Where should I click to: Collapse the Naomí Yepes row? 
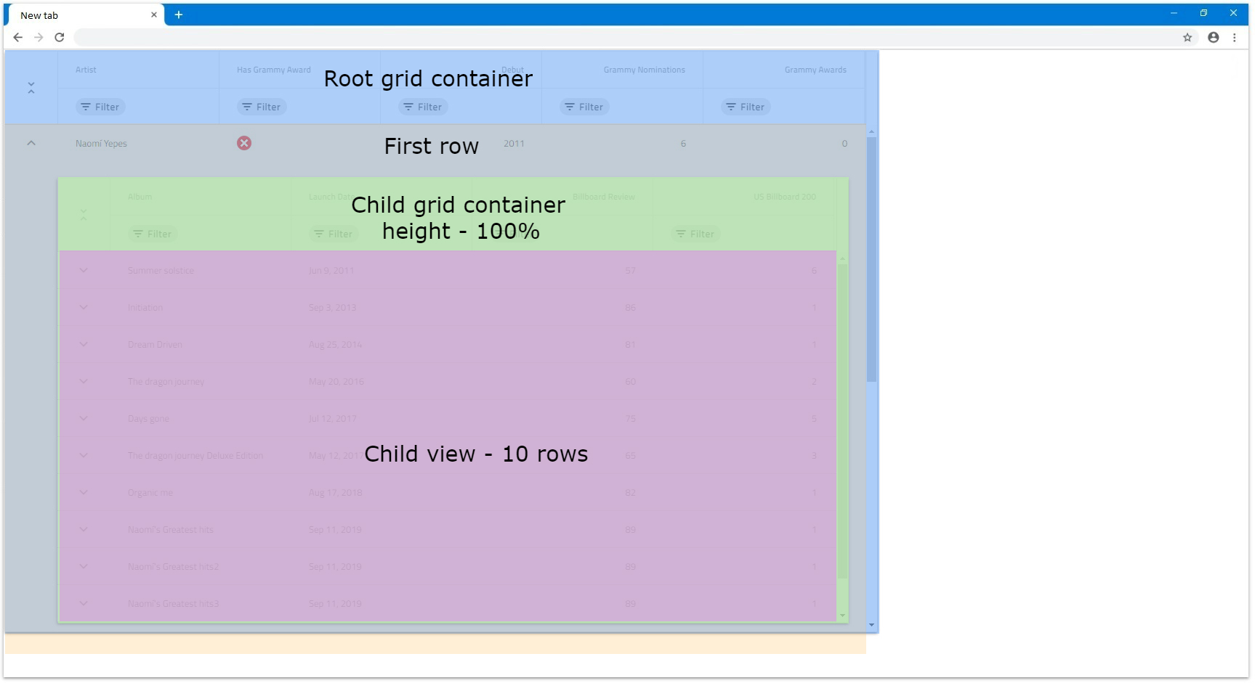[31, 143]
